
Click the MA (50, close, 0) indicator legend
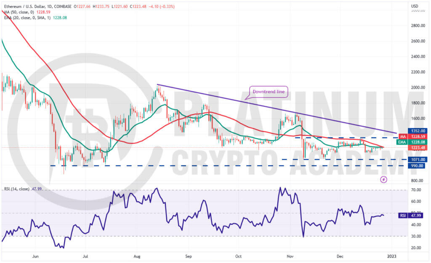[x=19, y=12]
